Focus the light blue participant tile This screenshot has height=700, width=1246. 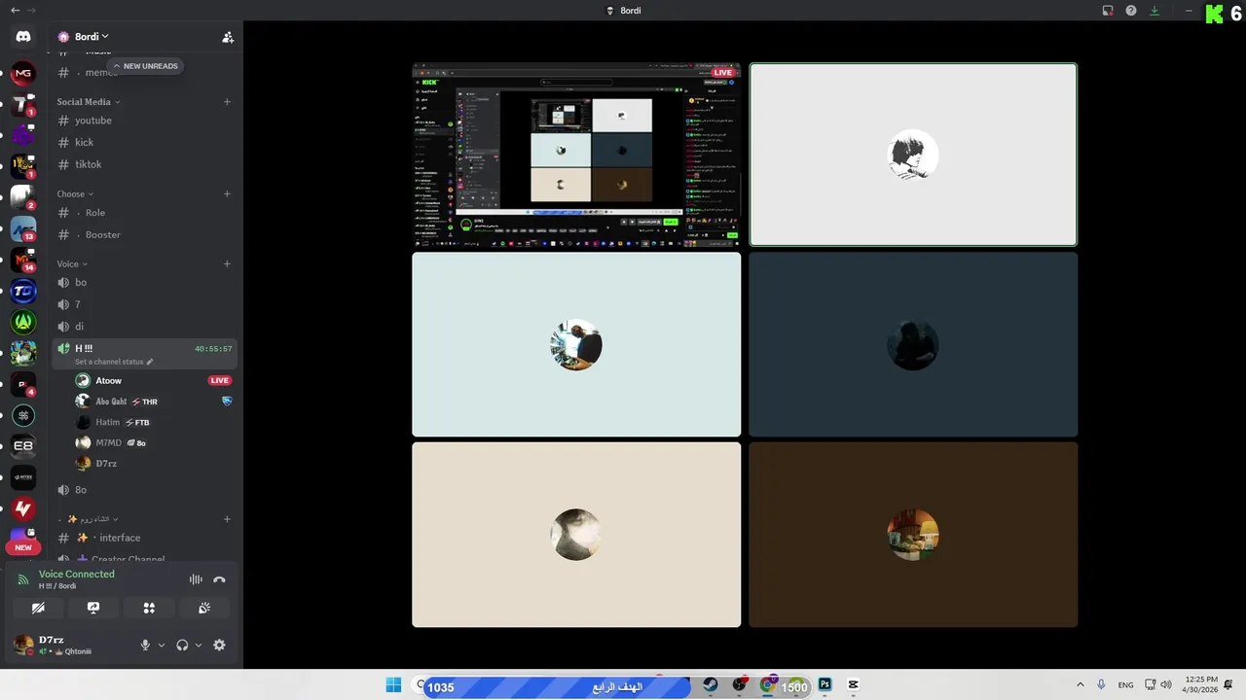point(576,344)
